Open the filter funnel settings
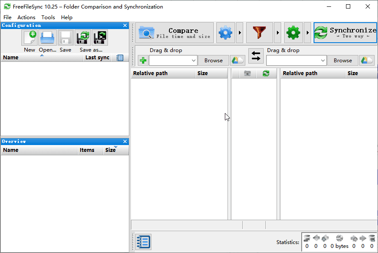The height and width of the screenshot is (253, 378). [x=259, y=33]
